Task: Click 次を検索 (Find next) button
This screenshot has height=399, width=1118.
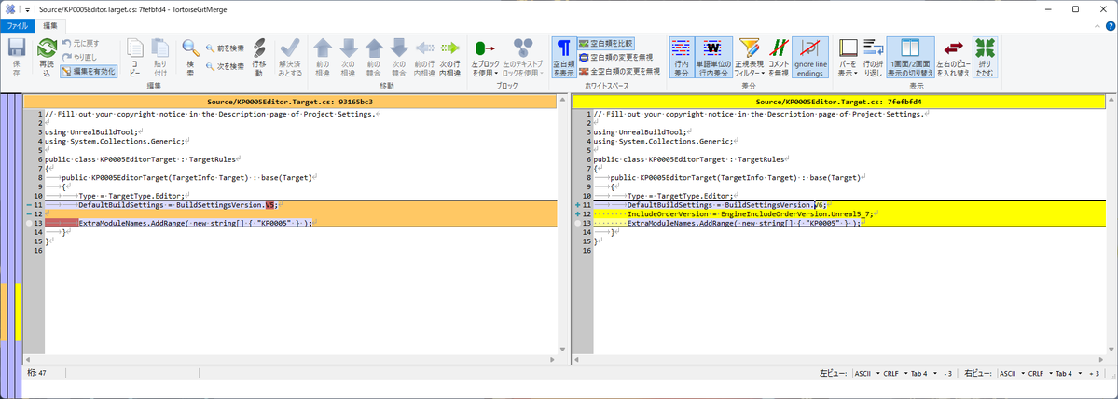Action: tap(225, 66)
